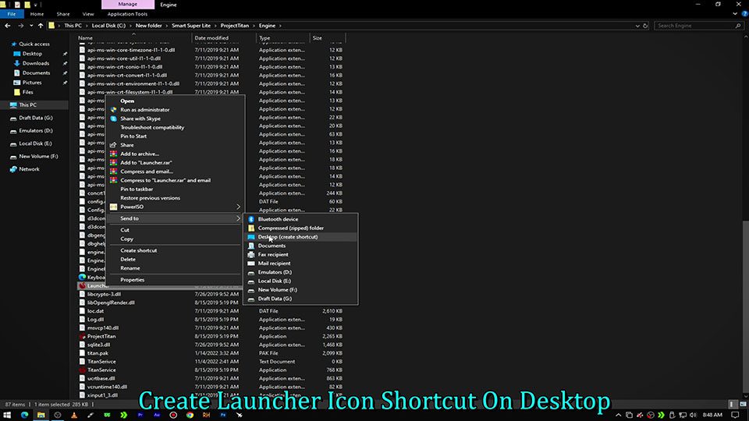Click the Bluetooth device icon
This screenshot has width=749, height=421.
coord(251,219)
